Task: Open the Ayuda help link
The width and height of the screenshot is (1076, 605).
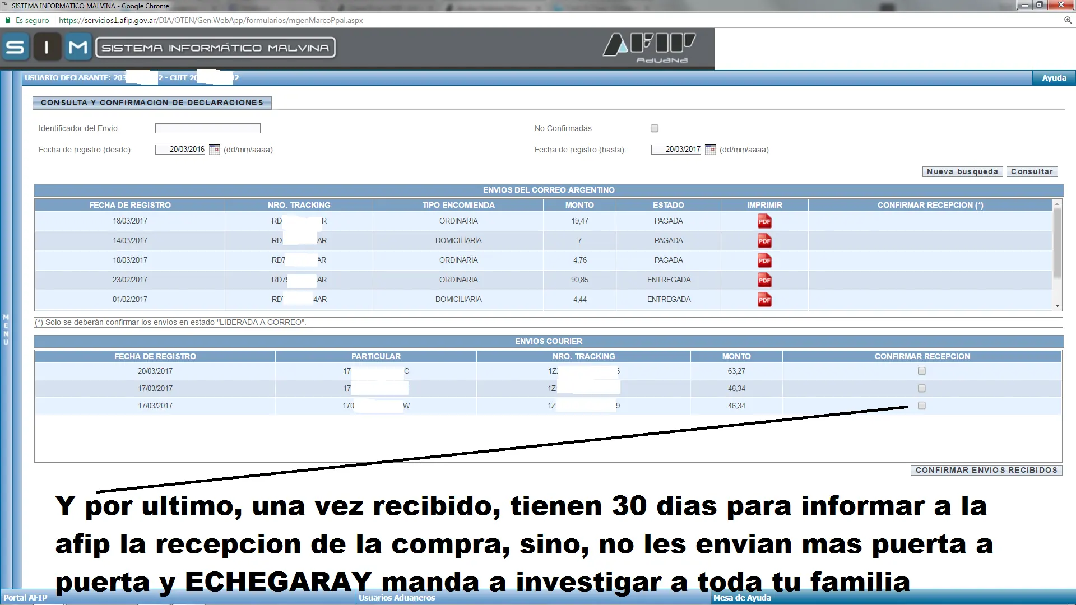Action: 1054,78
